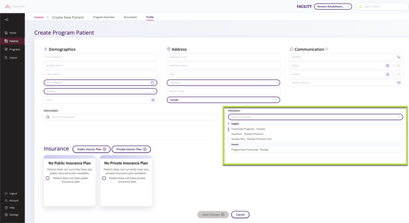Click the search icon in Search Patient
Image resolution: width=409 pixels, height=223 pixels.
pos(361,7)
